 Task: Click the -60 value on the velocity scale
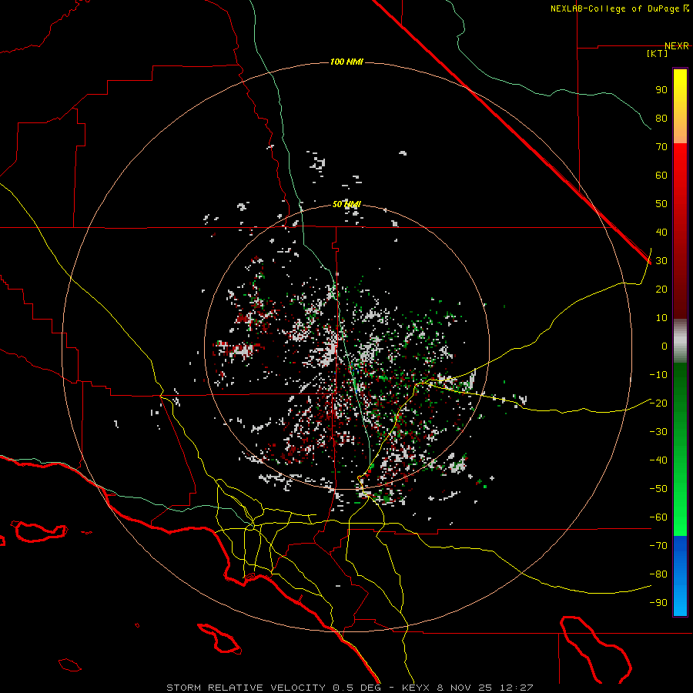pyautogui.click(x=658, y=517)
